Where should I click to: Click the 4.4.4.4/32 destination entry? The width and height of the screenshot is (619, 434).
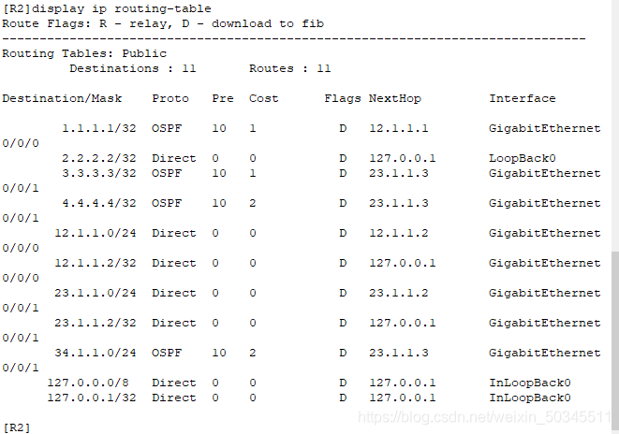pyautogui.click(x=99, y=203)
